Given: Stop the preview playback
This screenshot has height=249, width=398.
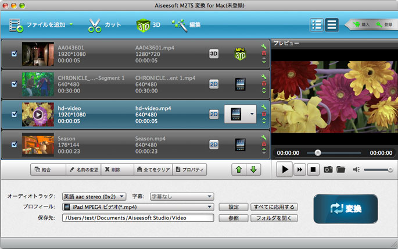Looking at the screenshot, I should [x=313, y=169].
